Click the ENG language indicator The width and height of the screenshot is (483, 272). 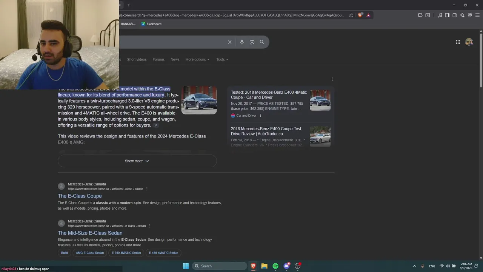[432, 266]
